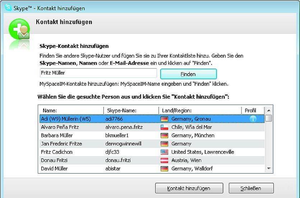Click the search field containing Fritz Müller
The height and width of the screenshot is (198, 300).
[x=98, y=73]
